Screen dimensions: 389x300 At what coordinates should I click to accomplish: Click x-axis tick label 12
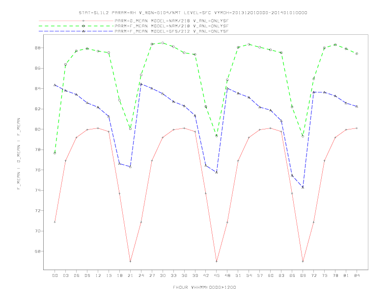[x=98, y=275]
